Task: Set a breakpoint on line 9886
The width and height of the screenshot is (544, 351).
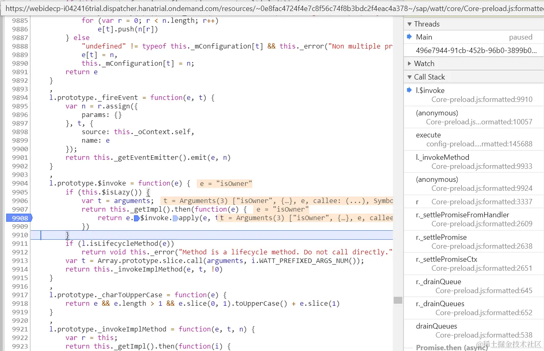Action: coord(20,29)
